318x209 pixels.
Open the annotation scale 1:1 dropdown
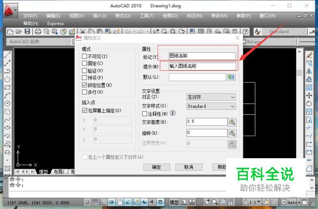pyautogui.click(x=252, y=202)
